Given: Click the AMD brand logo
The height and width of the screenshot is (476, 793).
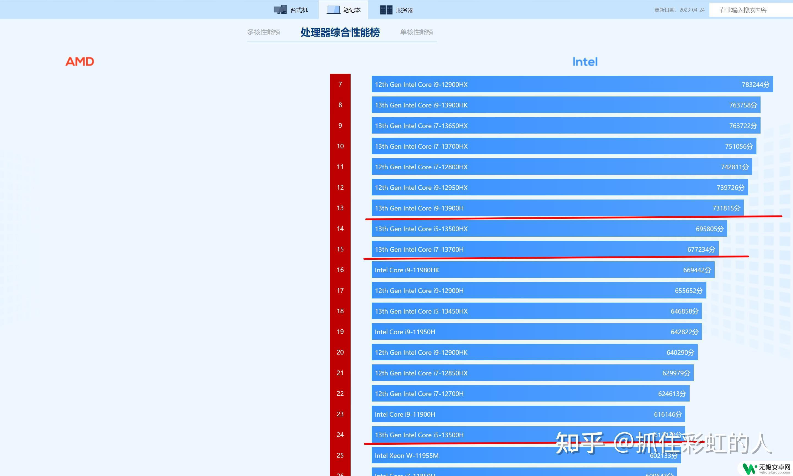Looking at the screenshot, I should coord(79,62).
